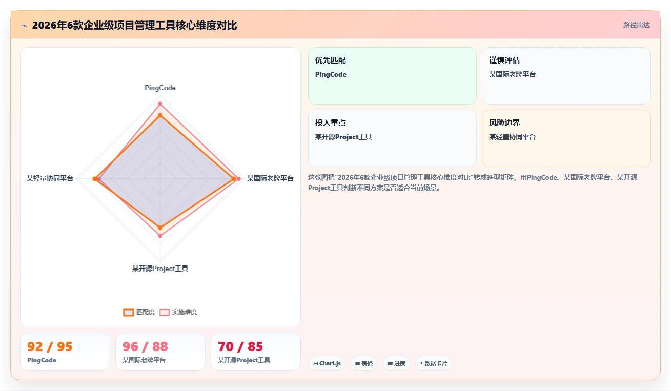Select the 谨慎评估 card
This screenshot has height=391, width=671.
coord(566,76)
